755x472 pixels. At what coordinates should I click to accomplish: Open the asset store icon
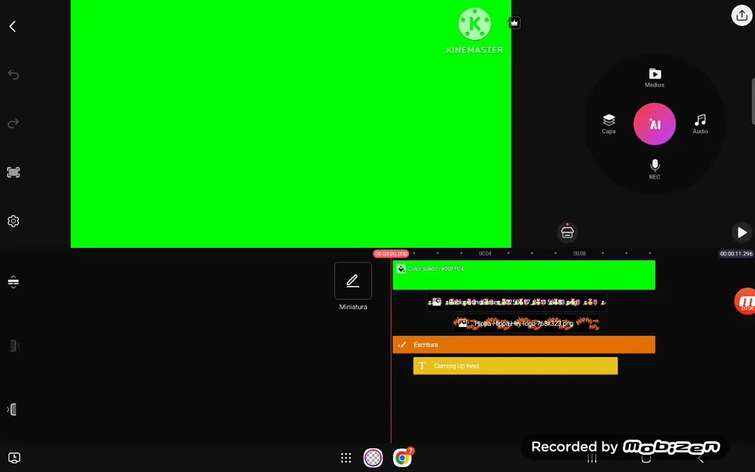coord(567,232)
